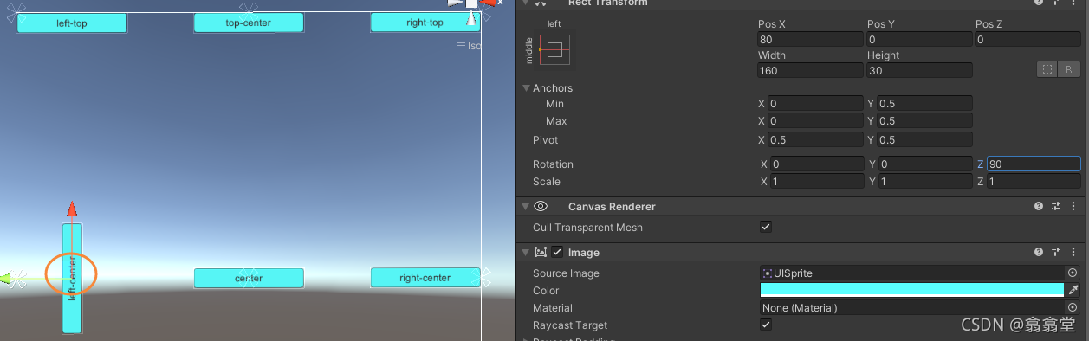Image resolution: width=1089 pixels, height=341 pixels.
Task: Click Rotation X field
Action: [816, 164]
